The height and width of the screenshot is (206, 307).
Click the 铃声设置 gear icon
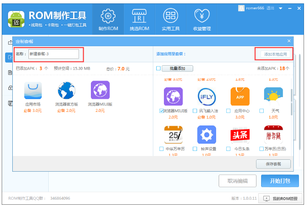point(206,135)
